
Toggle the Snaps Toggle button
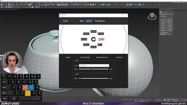61,5
